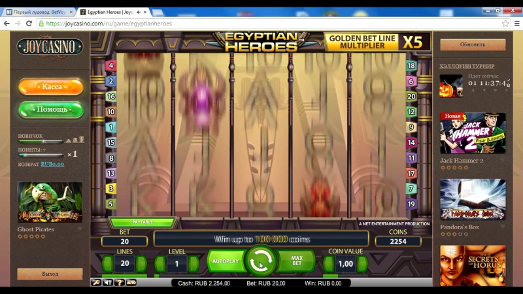This screenshot has width=523, height=294.
Task: Add Pandora's Box to favorites heart icon
Action: [503, 227]
